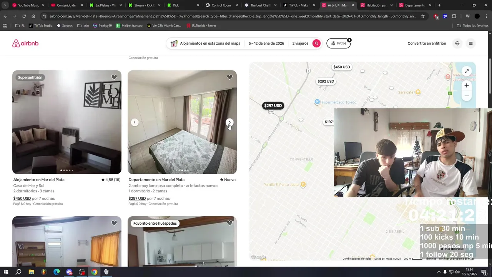Open Alojamiento en Mar del Plata listing title
Screen dimensions: 492x277
coord(39,180)
